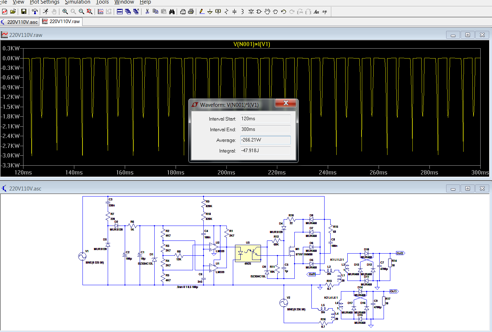This screenshot has height=332, width=492.
Task: Click the V2 sine voltage source symbol
Action: [284, 303]
